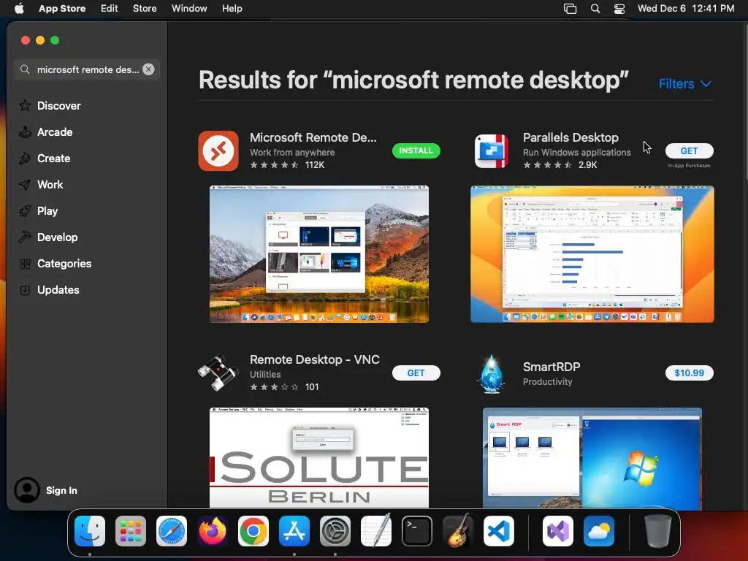Open SmartRDP screenshot preview
Viewport: 748px width, 561px height.
click(592, 458)
